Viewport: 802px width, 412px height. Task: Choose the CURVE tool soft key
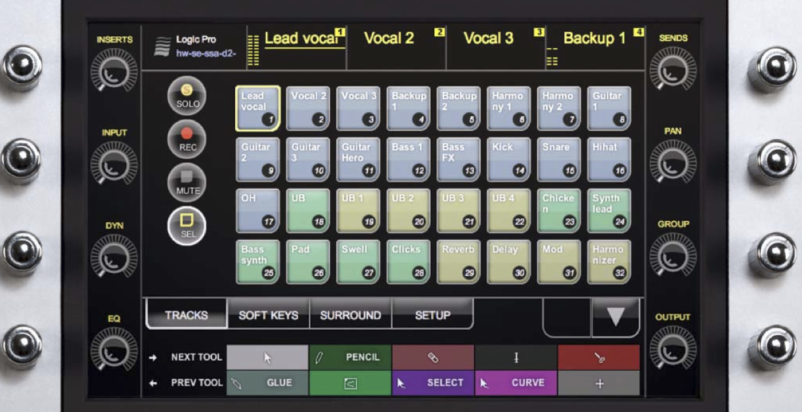coord(516,383)
